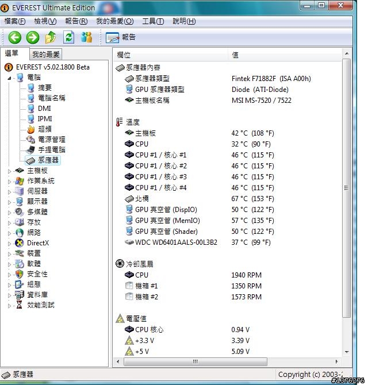Expand the 伺服器 tree node

click(x=9, y=192)
